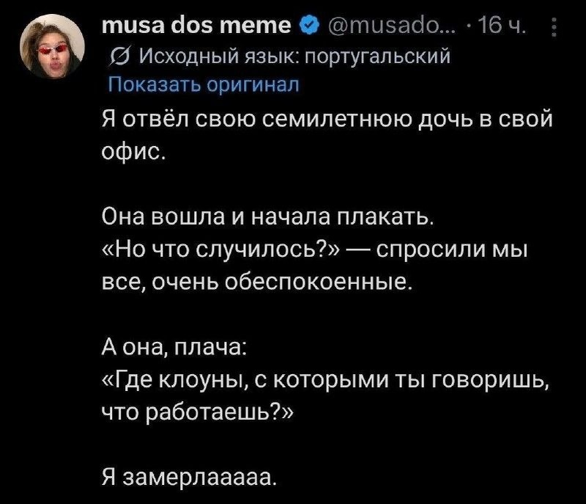Show the original via "Показать оригинал"
Viewport: 586px width, 504px height.
click(204, 84)
